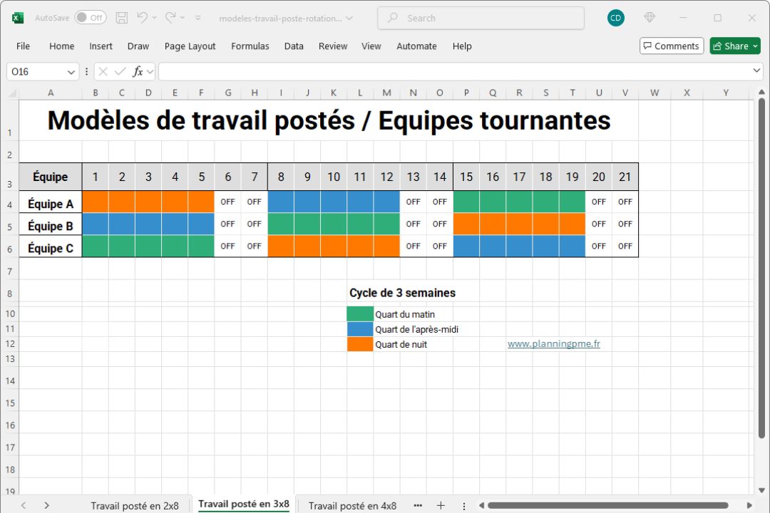Click the orange Quart de nuit swatch

360,344
